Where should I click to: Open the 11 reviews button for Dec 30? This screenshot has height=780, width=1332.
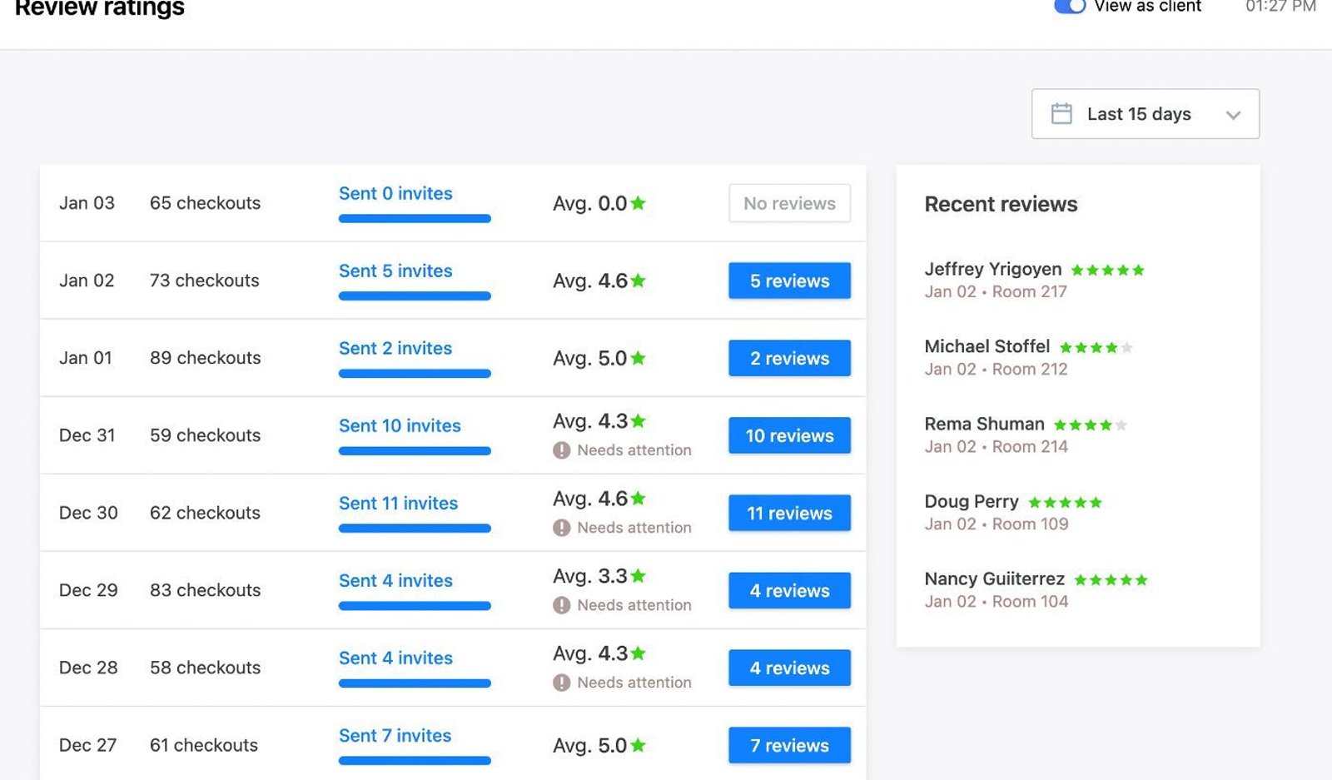tap(789, 513)
